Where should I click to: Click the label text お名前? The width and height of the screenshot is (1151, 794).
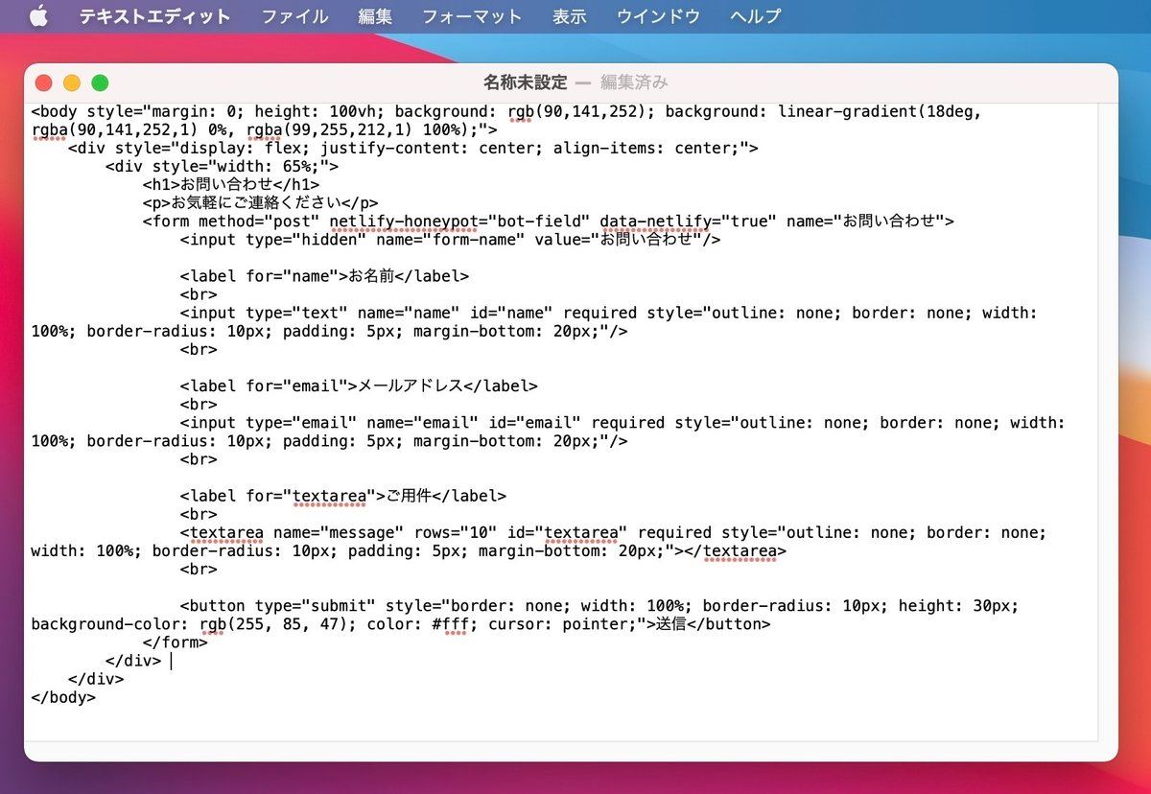(x=371, y=276)
